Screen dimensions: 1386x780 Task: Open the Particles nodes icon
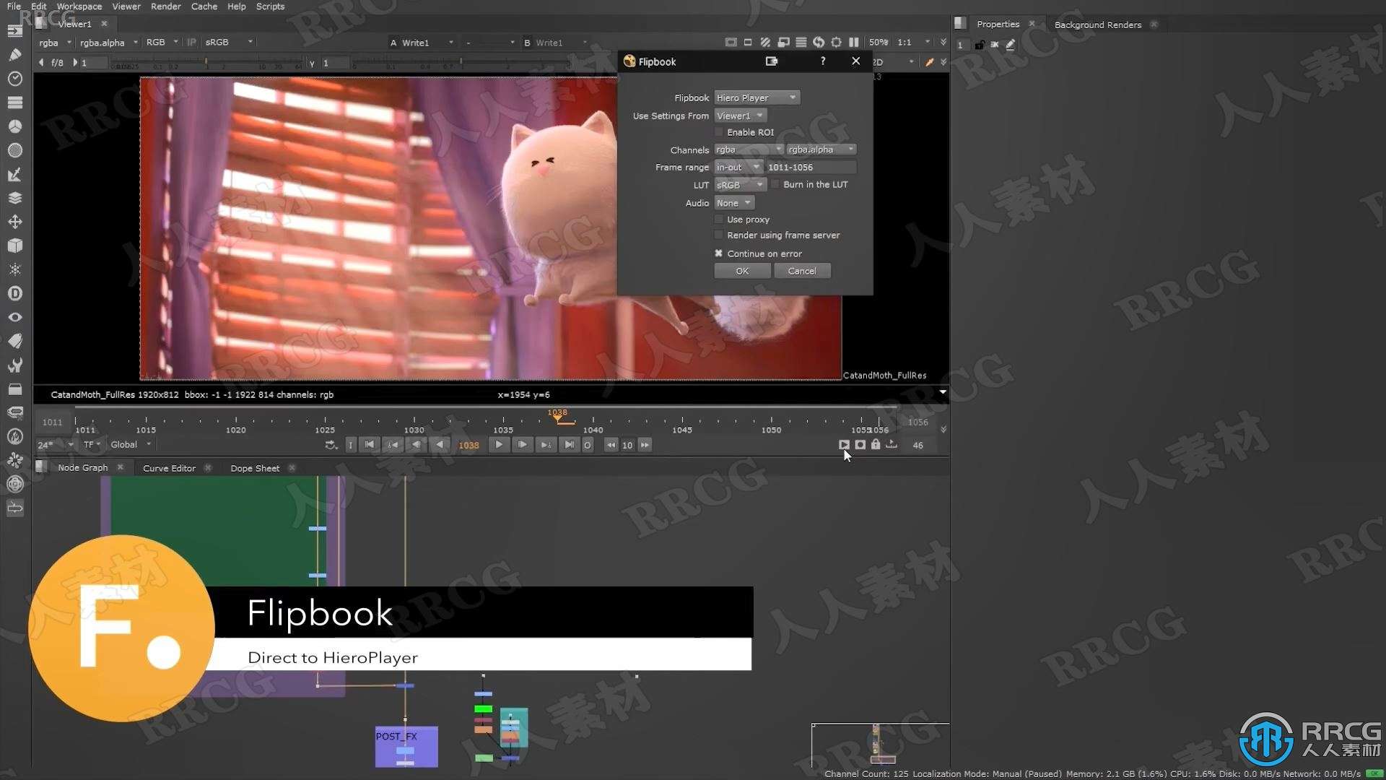tap(14, 269)
